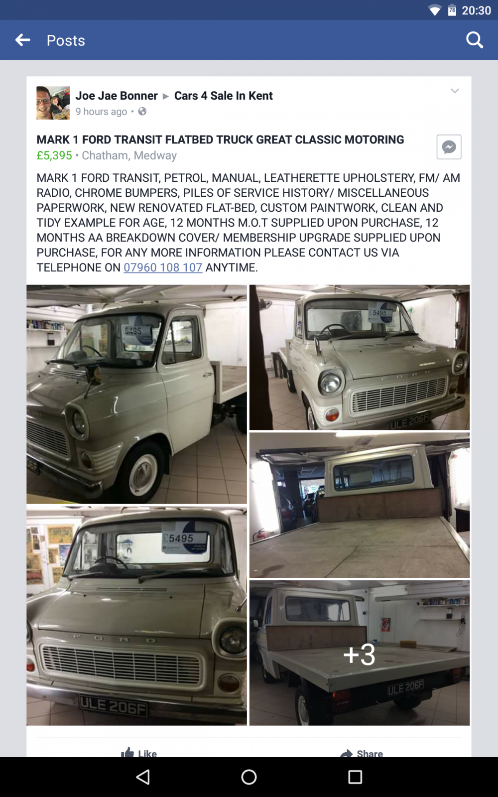498x797 pixels.
Task: Expand post options chevron
Action: click(455, 91)
